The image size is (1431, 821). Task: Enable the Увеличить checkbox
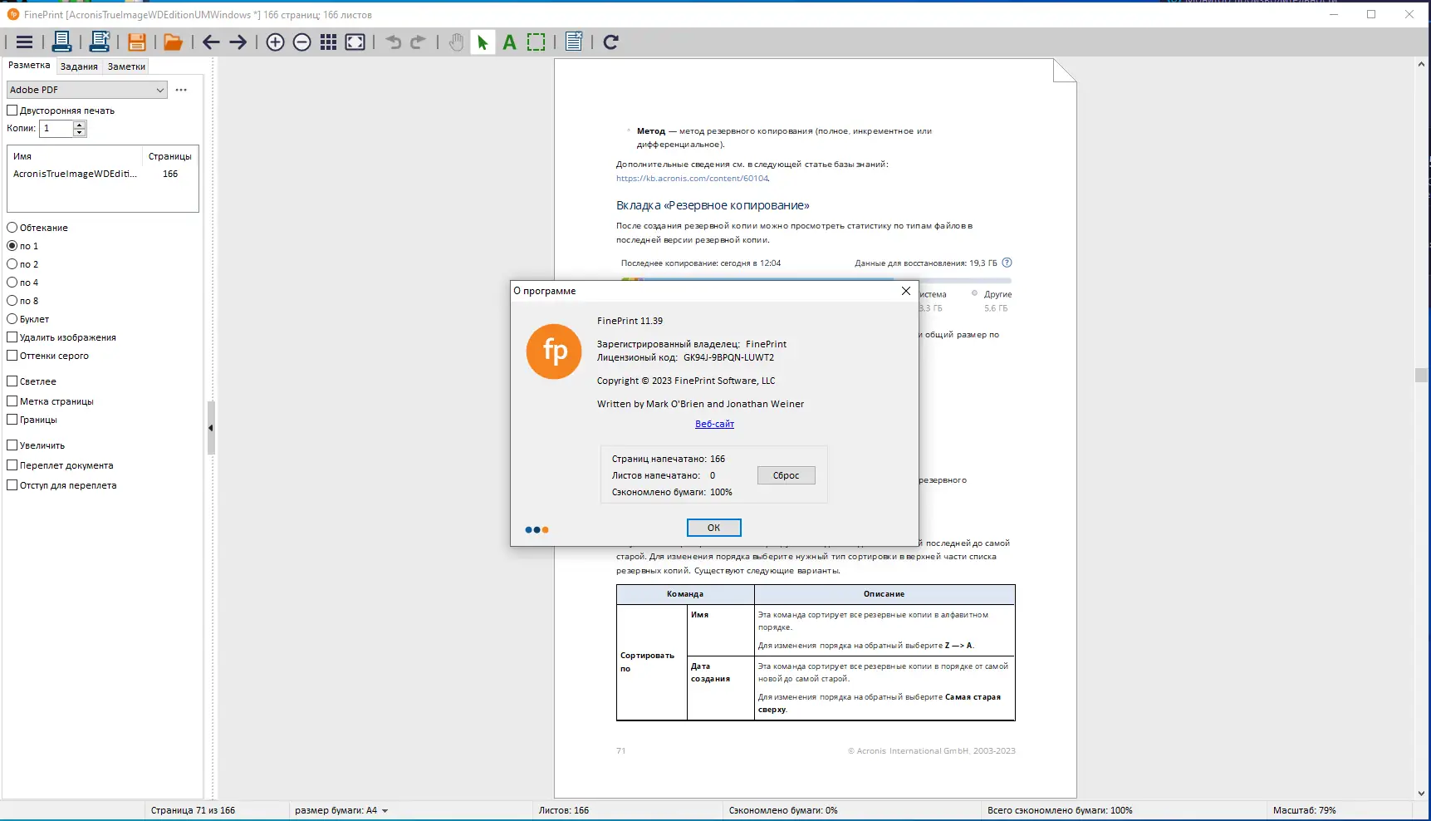pyautogui.click(x=12, y=445)
